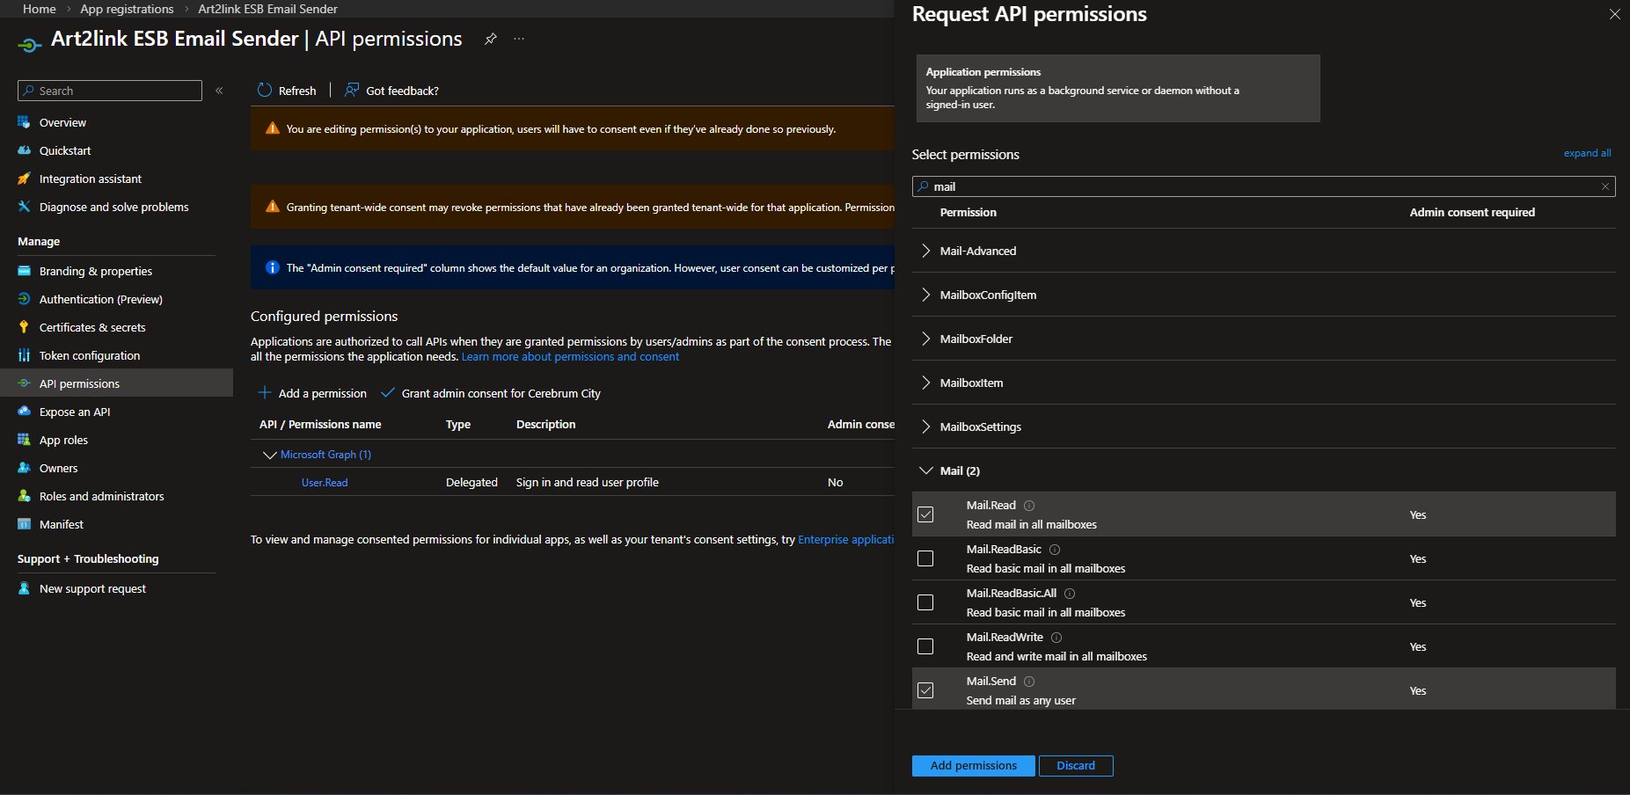1630x795 pixels.
Task: Click the Admin consent required column header
Action: 1472,212
